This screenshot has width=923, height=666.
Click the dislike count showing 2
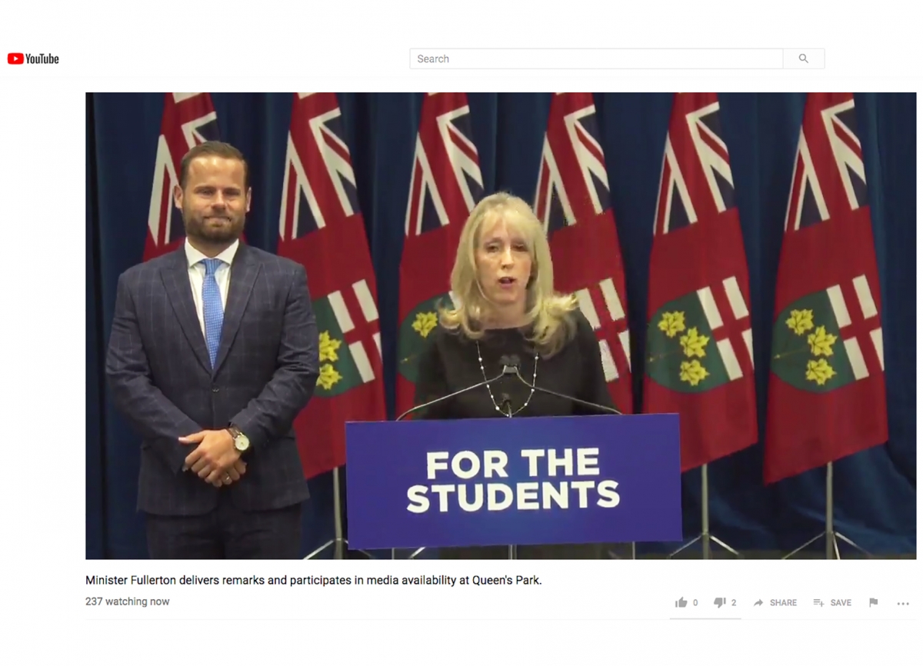click(x=734, y=603)
